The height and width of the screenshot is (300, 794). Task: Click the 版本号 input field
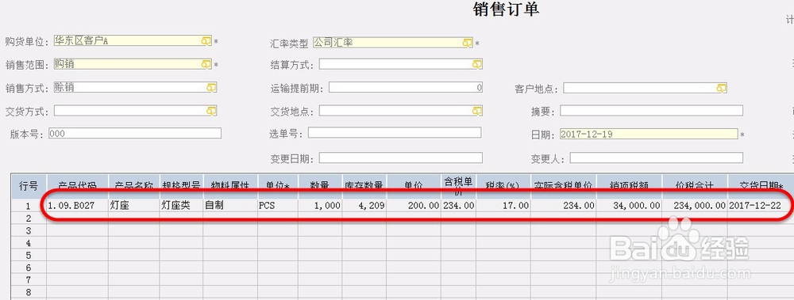tap(135, 133)
